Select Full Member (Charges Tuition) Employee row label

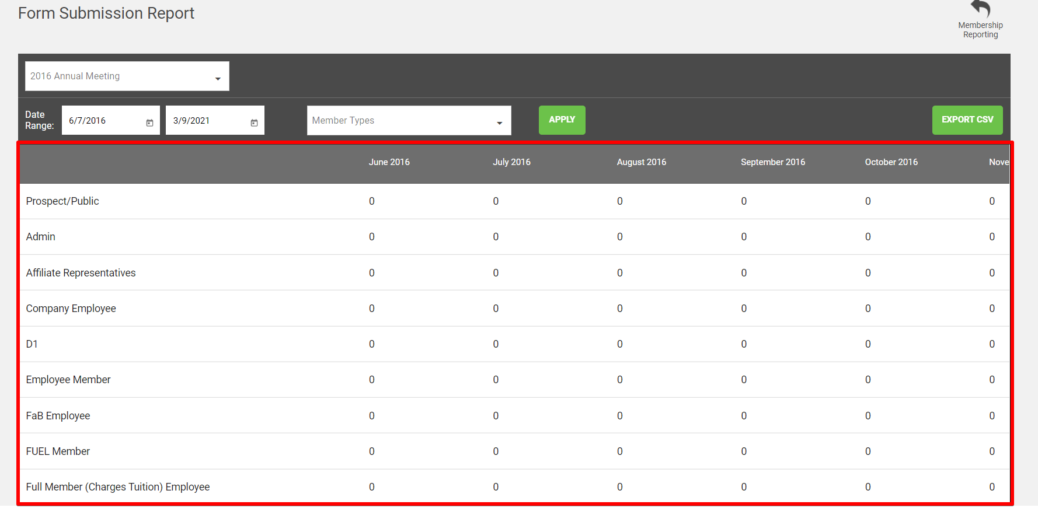[x=118, y=487]
